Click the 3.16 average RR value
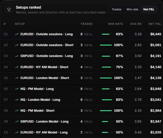163x138 pixels. [x=138, y=34]
